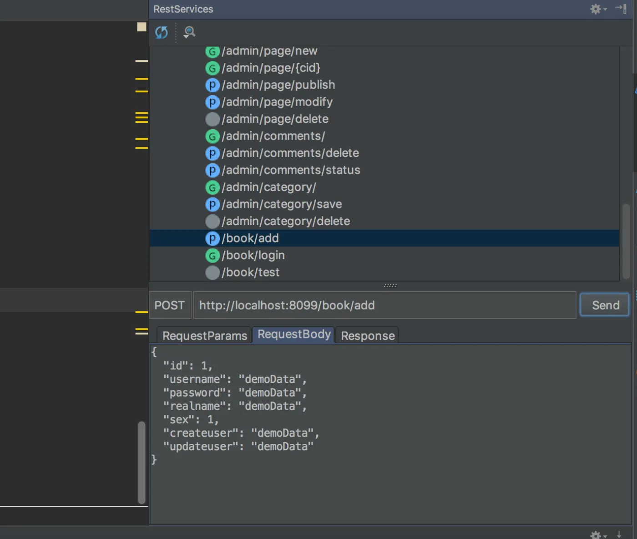The width and height of the screenshot is (637, 539).
Task: Click POST icon of /admin/category/save
Action: [212, 205]
